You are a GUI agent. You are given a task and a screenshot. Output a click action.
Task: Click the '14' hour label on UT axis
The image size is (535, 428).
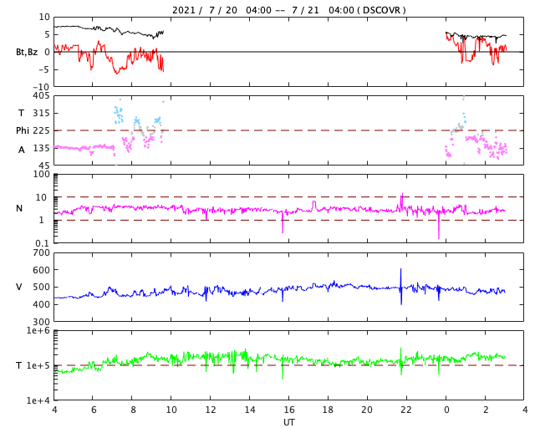(x=249, y=410)
